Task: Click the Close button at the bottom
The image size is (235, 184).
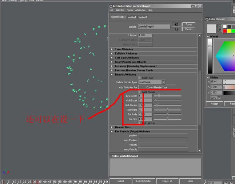Action: pyautogui.click(x=190, y=181)
